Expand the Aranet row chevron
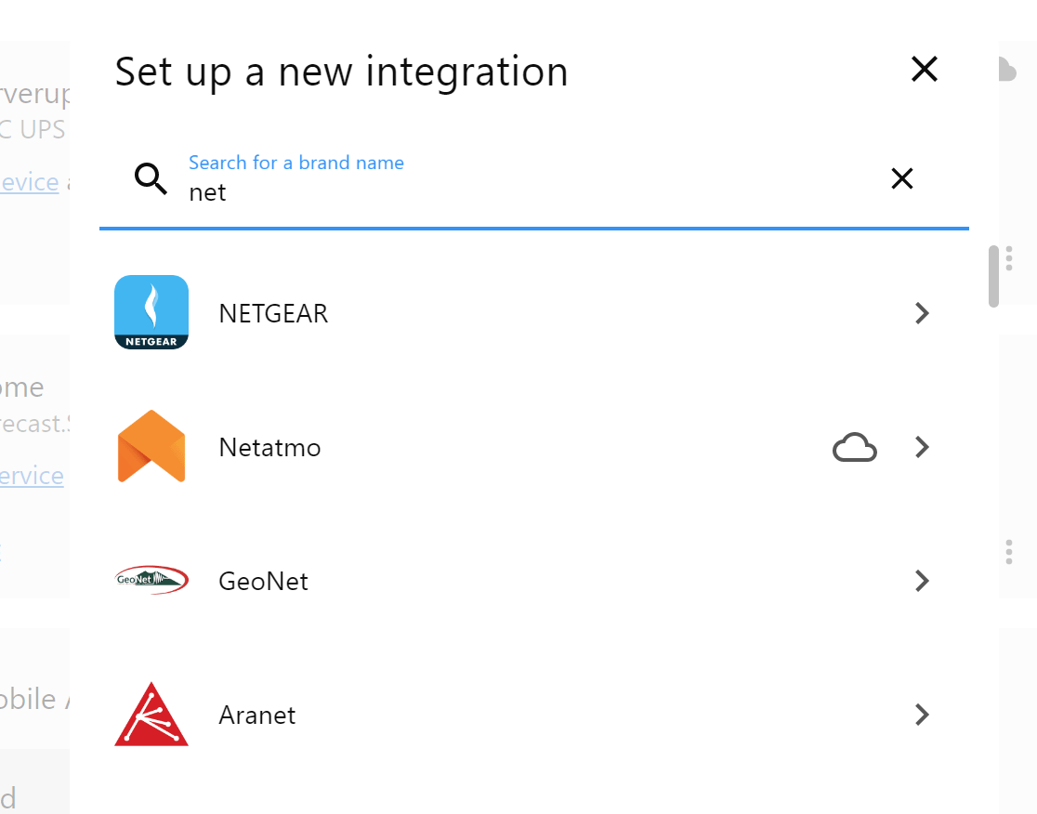1037x814 pixels. click(922, 715)
